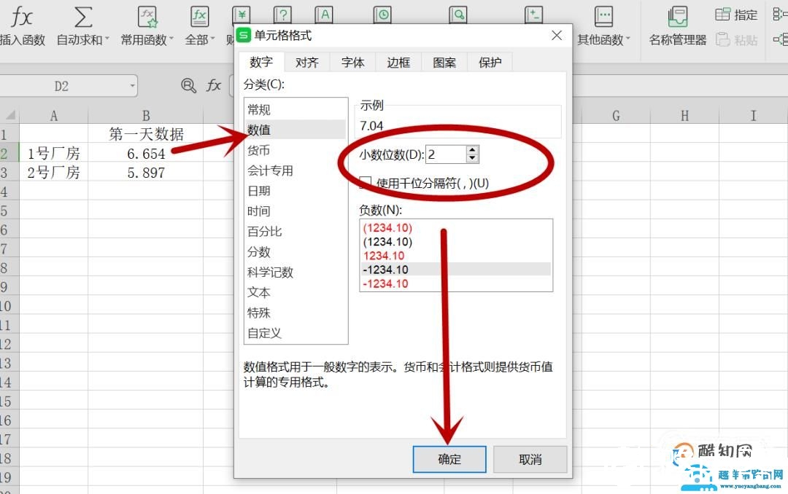The width and height of the screenshot is (788, 494).
Task: Select column H header
Action: [684, 116]
